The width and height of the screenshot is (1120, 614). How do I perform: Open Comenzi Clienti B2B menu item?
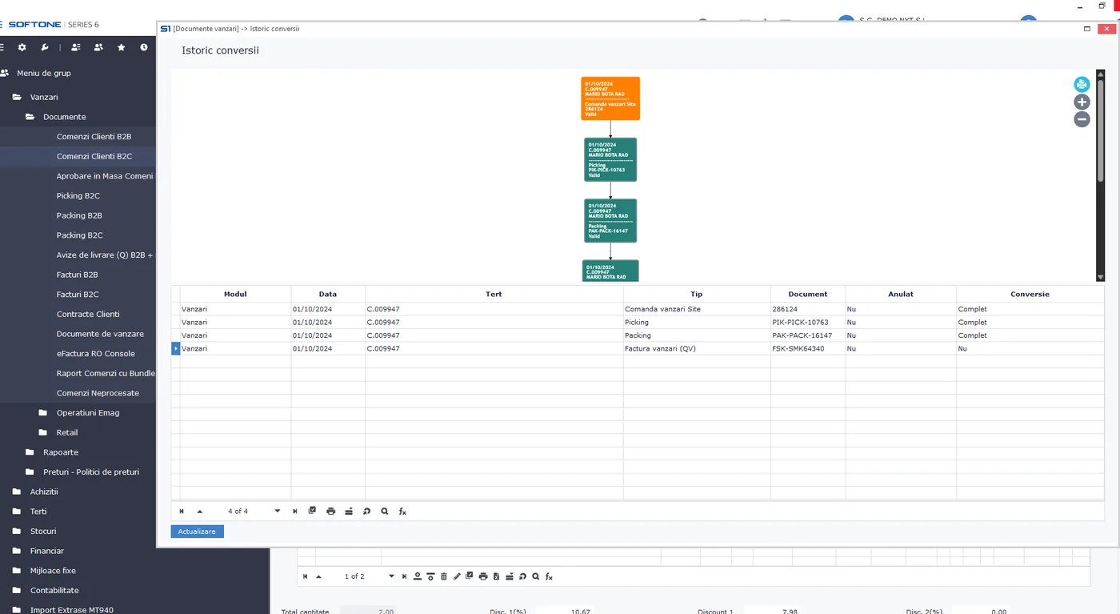(x=94, y=137)
